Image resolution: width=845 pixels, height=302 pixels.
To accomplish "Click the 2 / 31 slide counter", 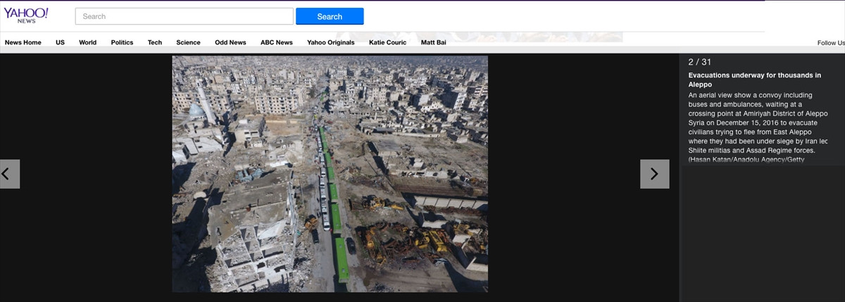I will point(699,62).
